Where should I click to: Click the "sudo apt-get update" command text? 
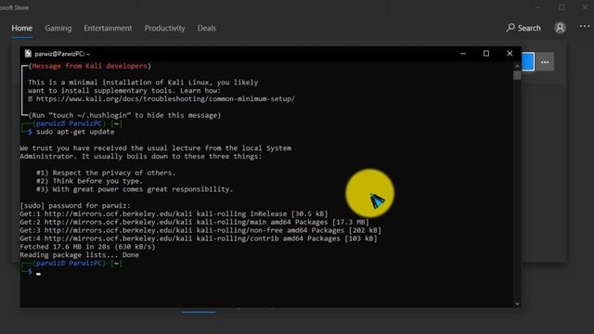click(x=75, y=132)
